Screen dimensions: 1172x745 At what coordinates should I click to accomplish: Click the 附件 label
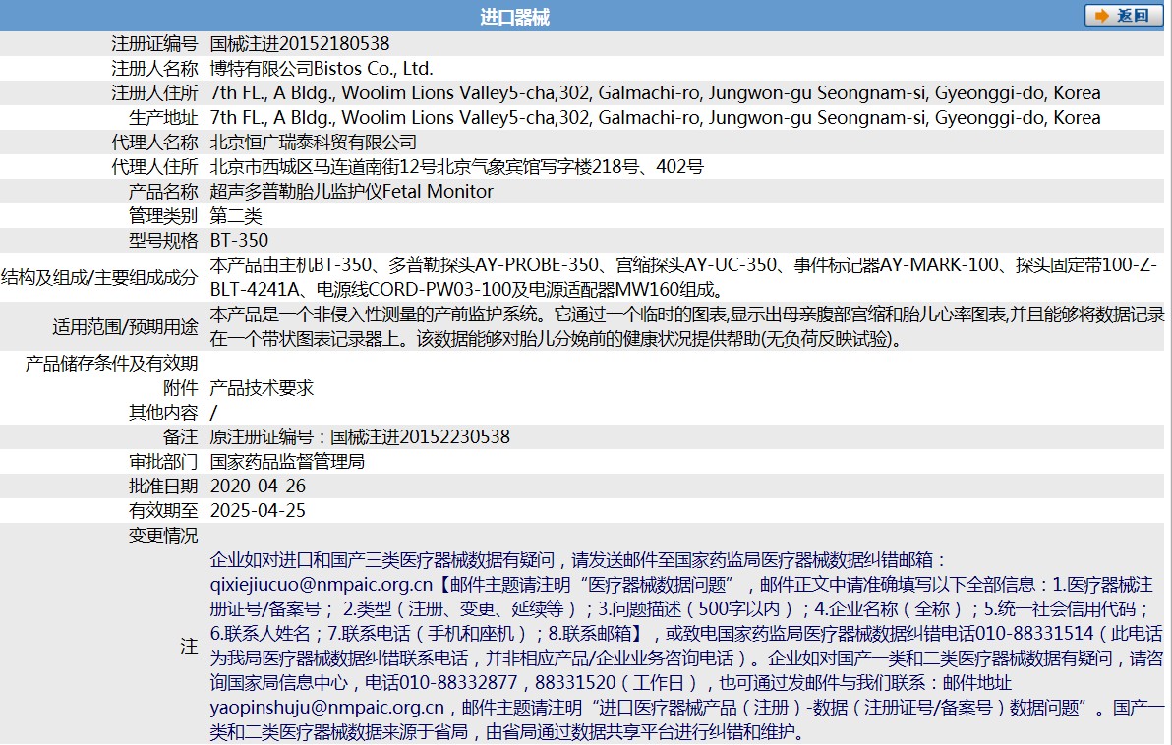[180, 388]
